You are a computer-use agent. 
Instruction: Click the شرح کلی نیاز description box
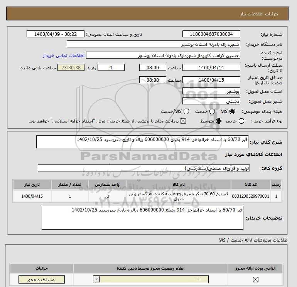click(142, 142)
